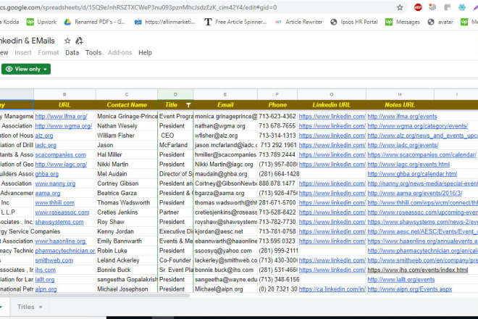Select the phone cell 713-623-4362
The width and height of the screenshot is (478, 319).
[277, 116]
